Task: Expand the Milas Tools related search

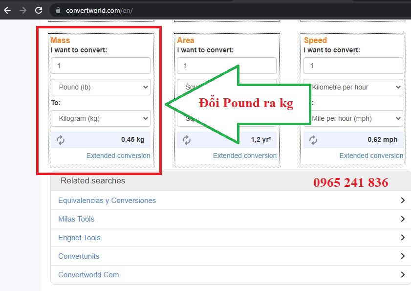Action: tap(403, 219)
